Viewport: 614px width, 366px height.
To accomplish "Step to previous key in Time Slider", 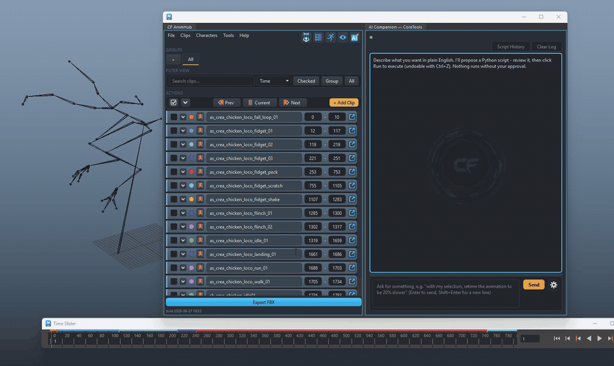I will pyautogui.click(x=578, y=339).
